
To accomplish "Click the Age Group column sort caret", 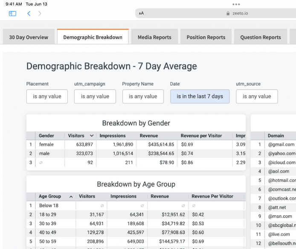I will pyautogui.click(x=71, y=196).
